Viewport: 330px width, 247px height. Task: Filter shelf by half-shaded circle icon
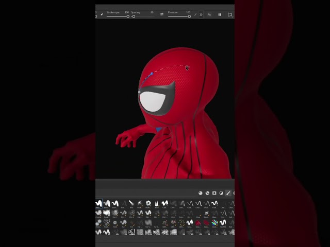pyautogui.click(x=221, y=193)
